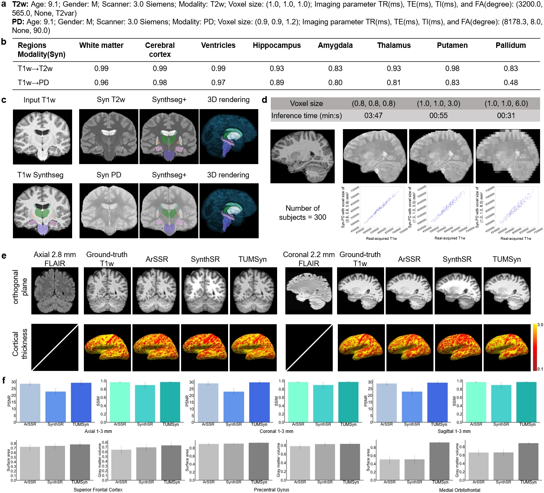Click the Amygdala value 0.80

(x=335, y=83)
